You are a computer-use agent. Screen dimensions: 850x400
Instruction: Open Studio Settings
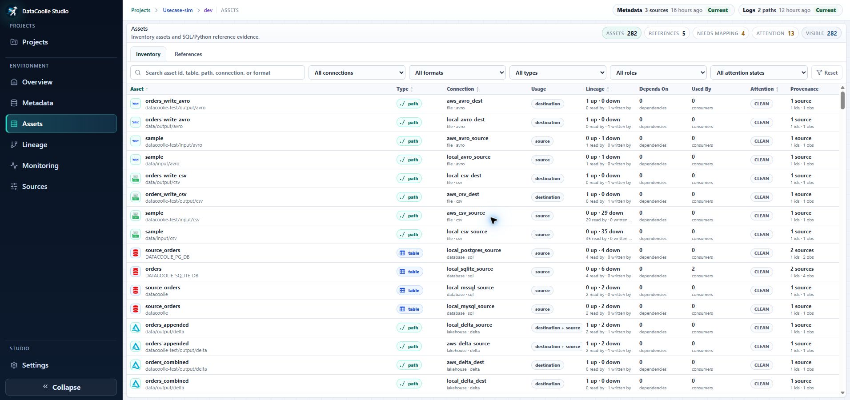click(61, 365)
